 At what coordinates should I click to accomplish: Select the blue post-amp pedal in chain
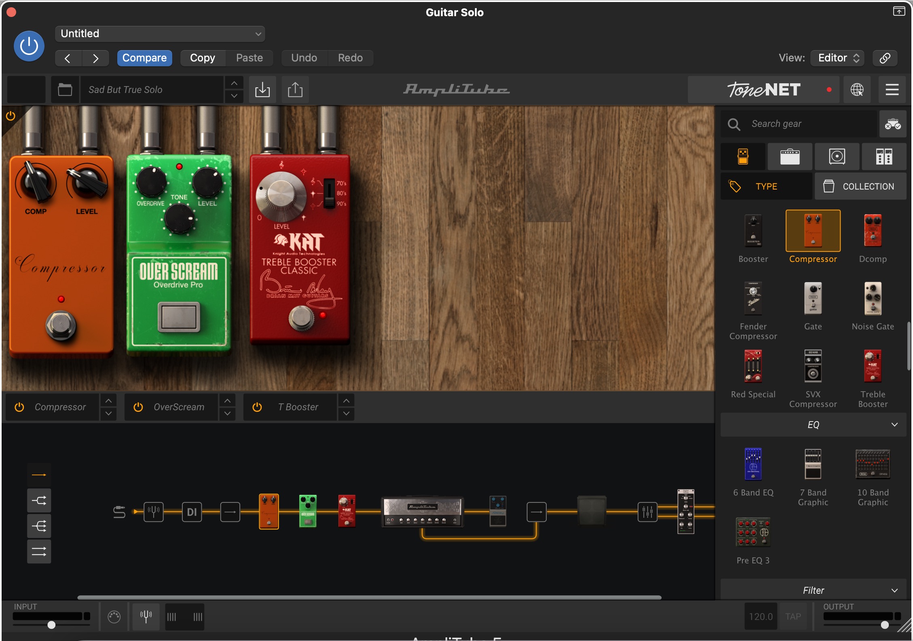pyautogui.click(x=498, y=511)
